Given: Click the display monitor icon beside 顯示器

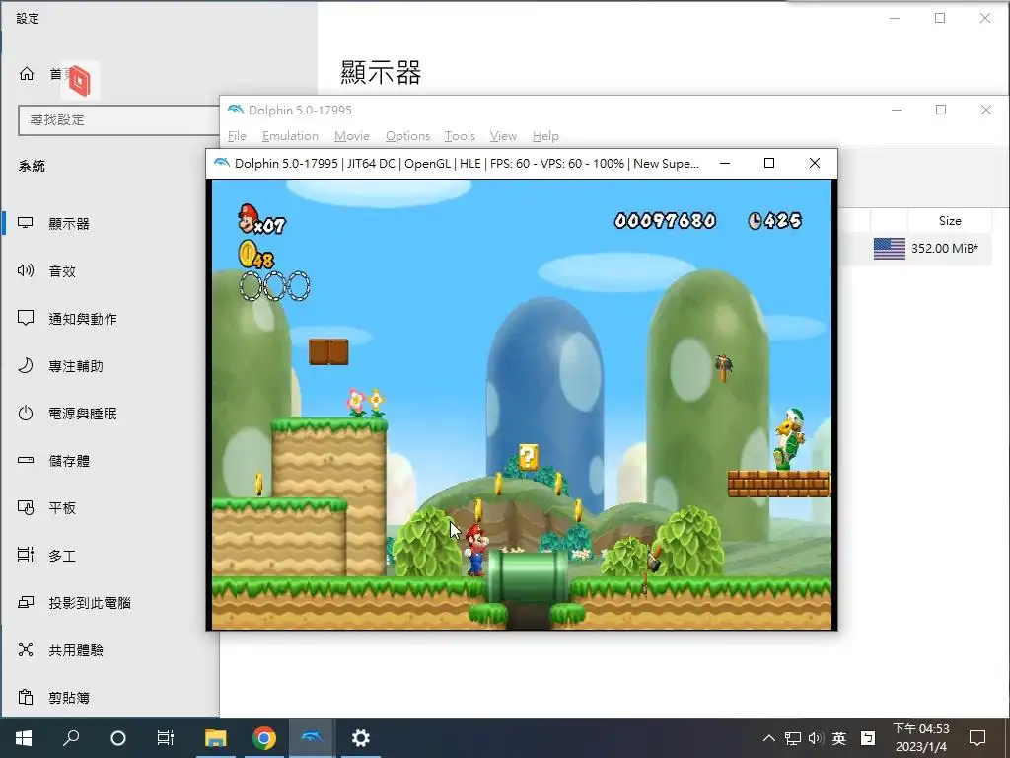Looking at the screenshot, I should pos(26,223).
